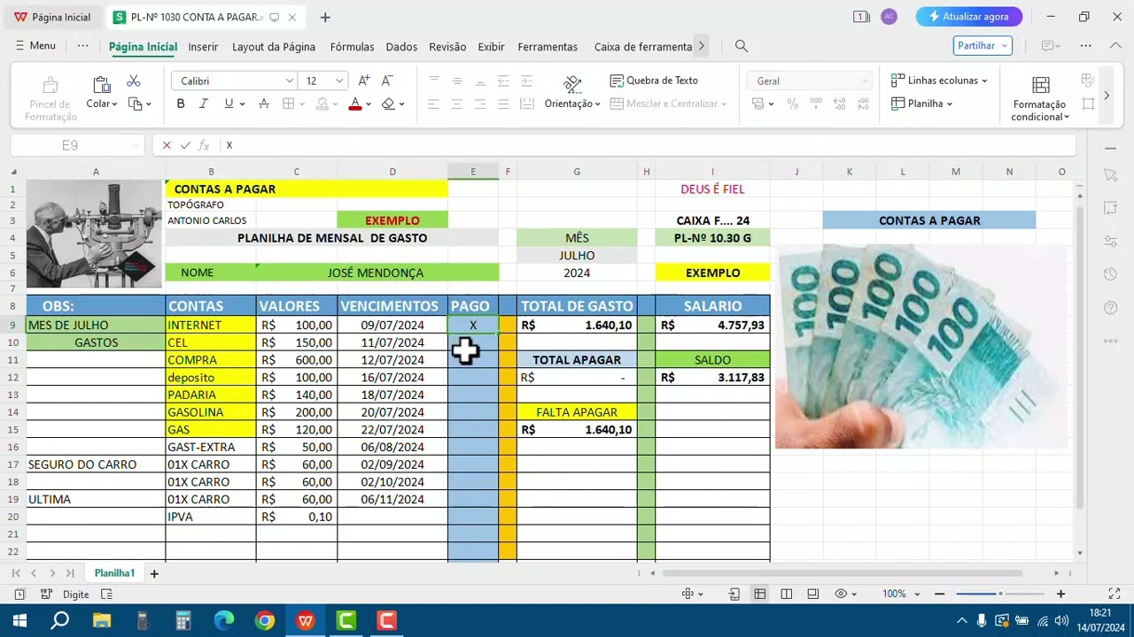Expand ribbon tabs overflow chevron
1134x637 pixels.
point(701,46)
